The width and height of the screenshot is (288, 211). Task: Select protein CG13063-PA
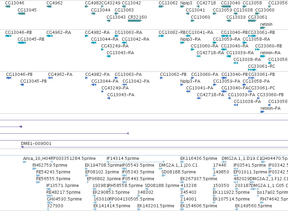pos(128,75)
